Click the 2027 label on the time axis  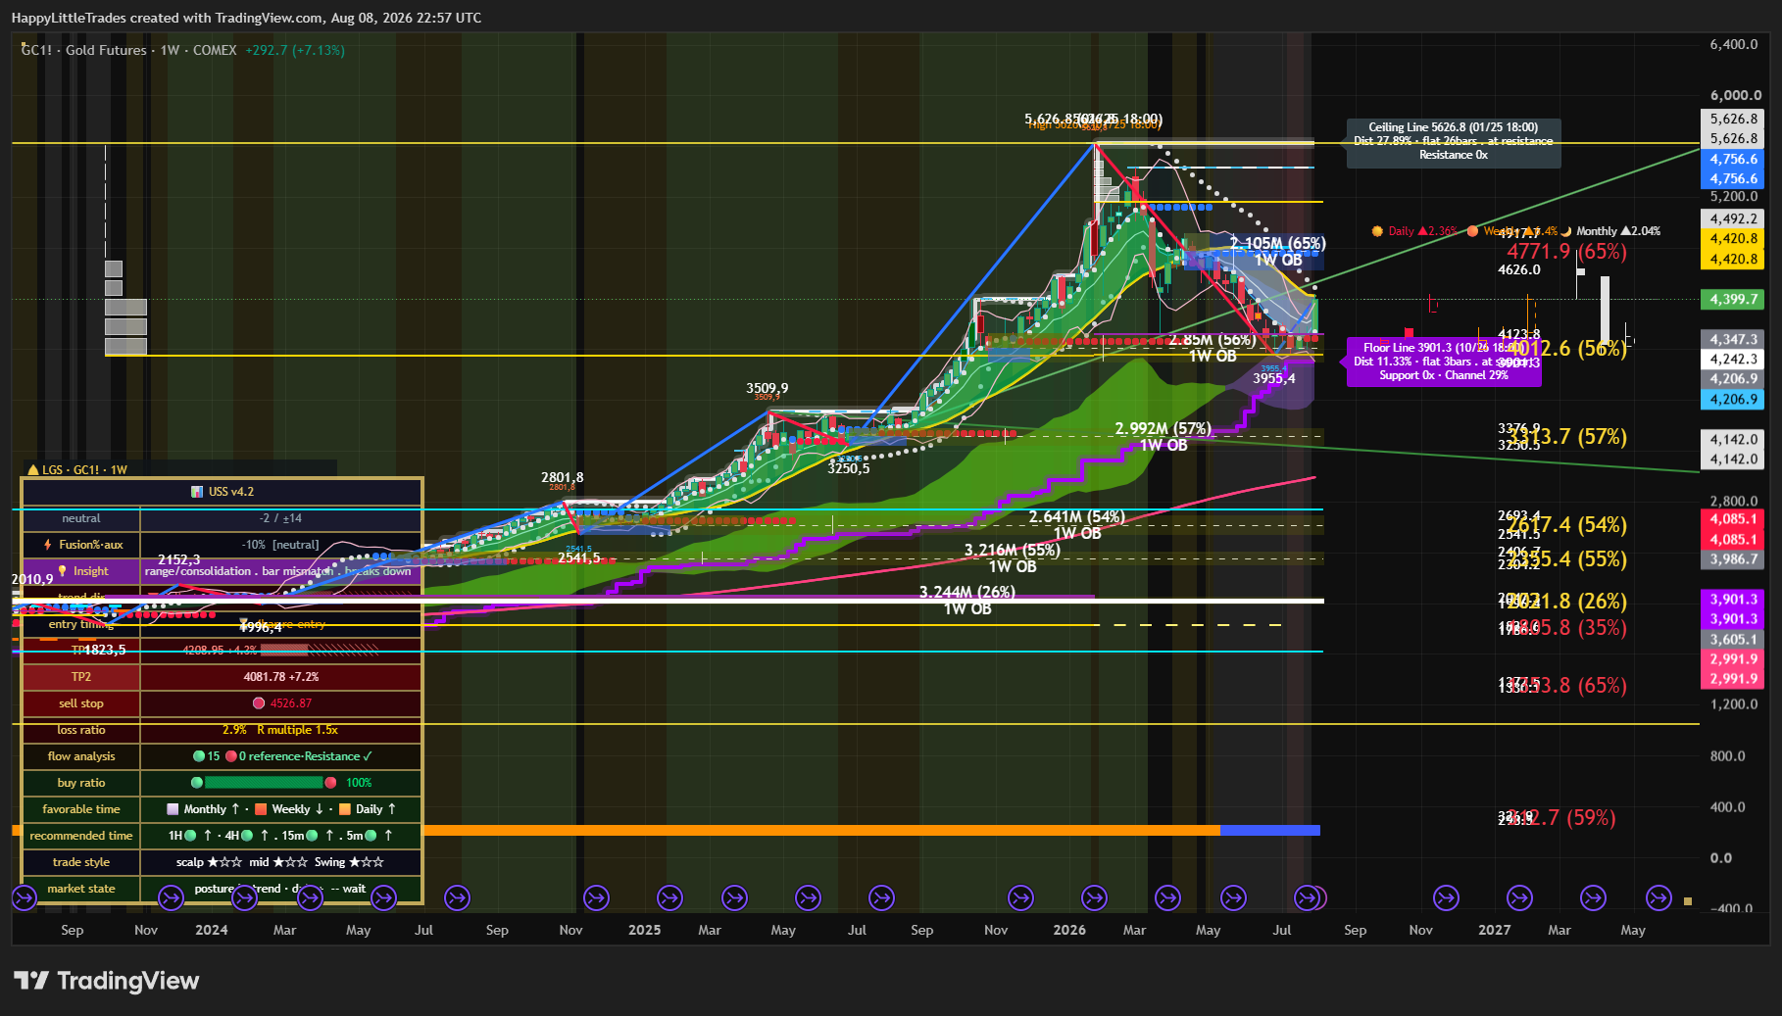pyautogui.click(x=1495, y=930)
